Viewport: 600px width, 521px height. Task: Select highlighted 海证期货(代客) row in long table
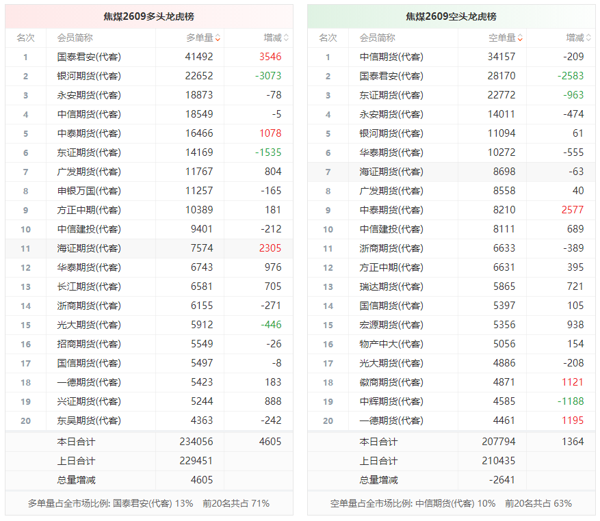pyautogui.click(x=149, y=248)
